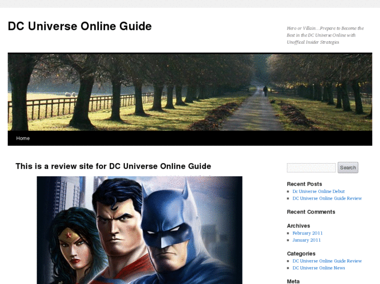Click the Meta heading
380x284 pixels.
tap(293, 281)
